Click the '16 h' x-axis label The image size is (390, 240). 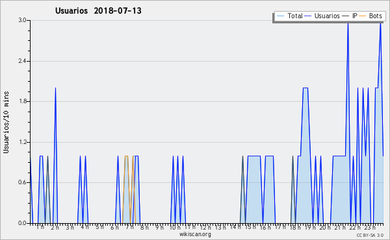[265, 227]
